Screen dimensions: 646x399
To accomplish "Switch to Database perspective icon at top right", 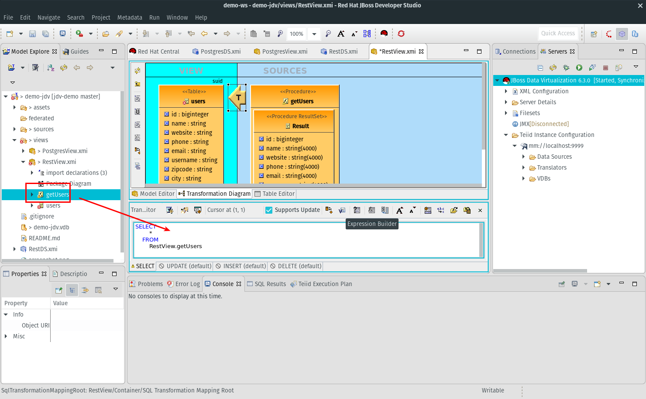I will 635,34.
